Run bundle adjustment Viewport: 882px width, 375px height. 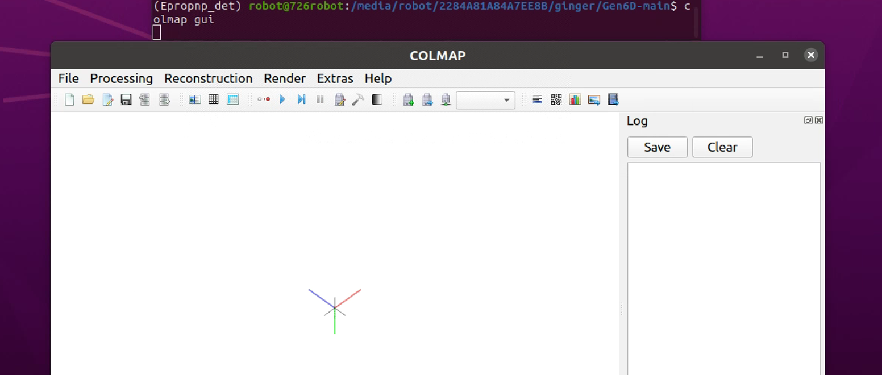click(x=358, y=99)
